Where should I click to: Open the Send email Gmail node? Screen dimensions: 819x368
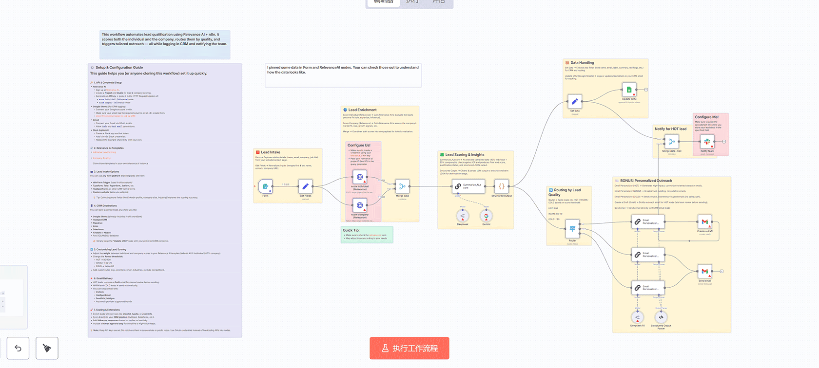[704, 271]
